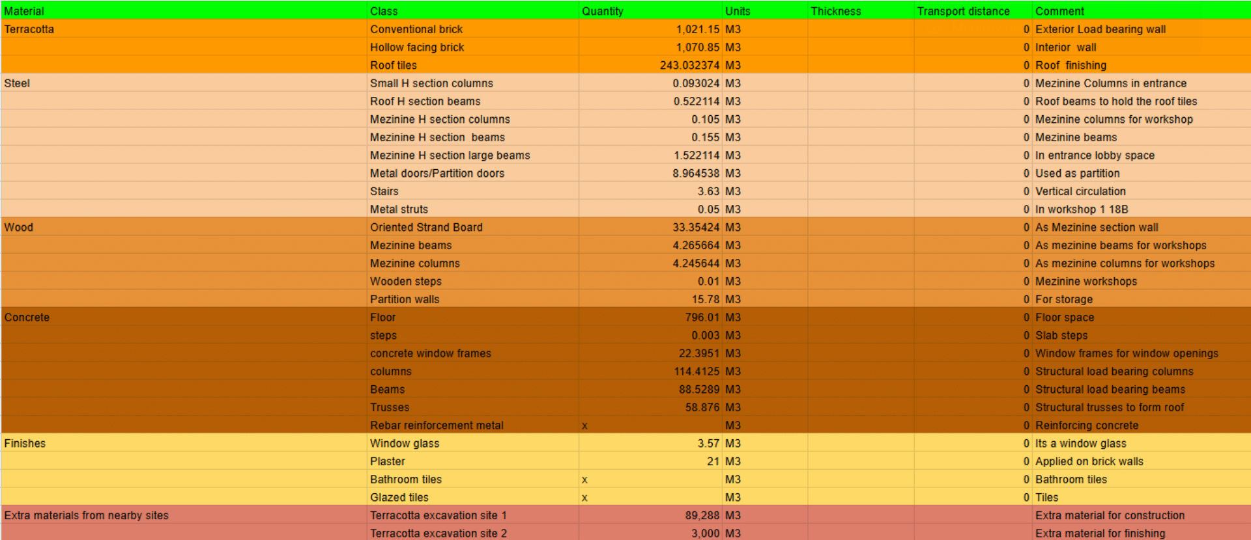Screen dimensions: 1251x540
Task: Click Oriented Strand Board cell
Action: pos(473,227)
